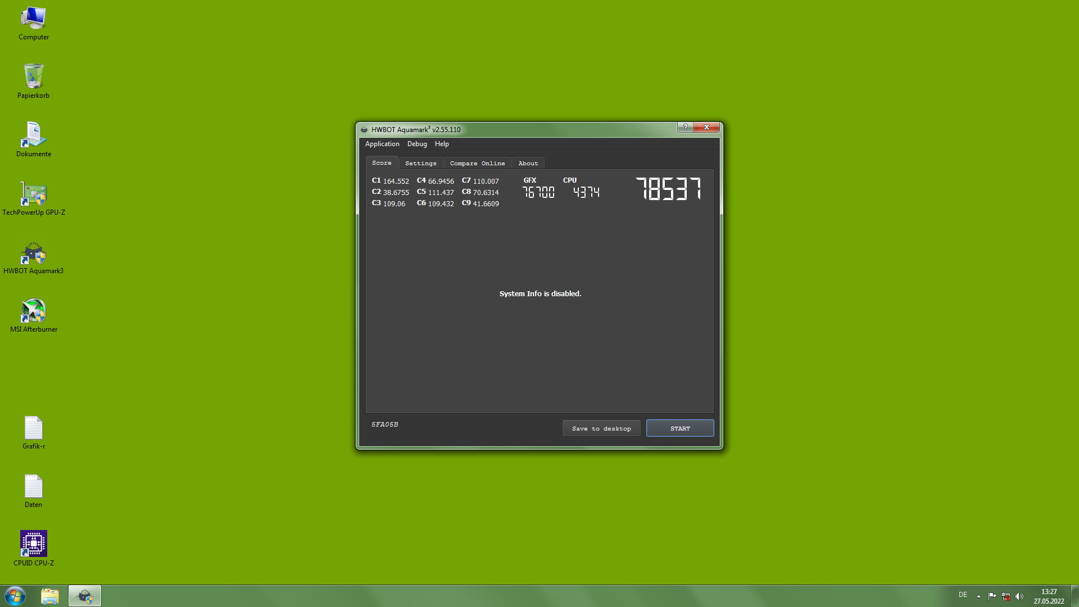The height and width of the screenshot is (607, 1079).
Task: Click the CPU score value
Action: (x=586, y=192)
